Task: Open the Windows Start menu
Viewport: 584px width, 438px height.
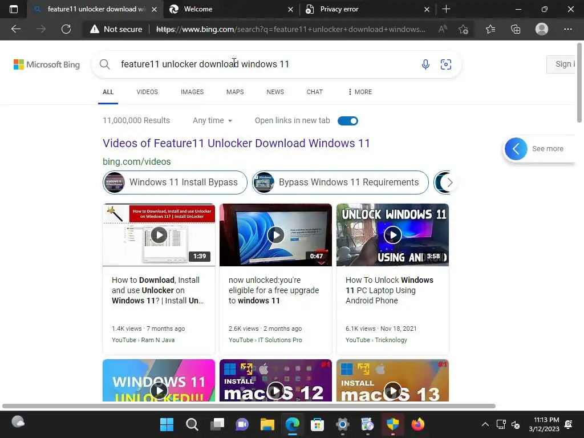Action: pos(167,424)
